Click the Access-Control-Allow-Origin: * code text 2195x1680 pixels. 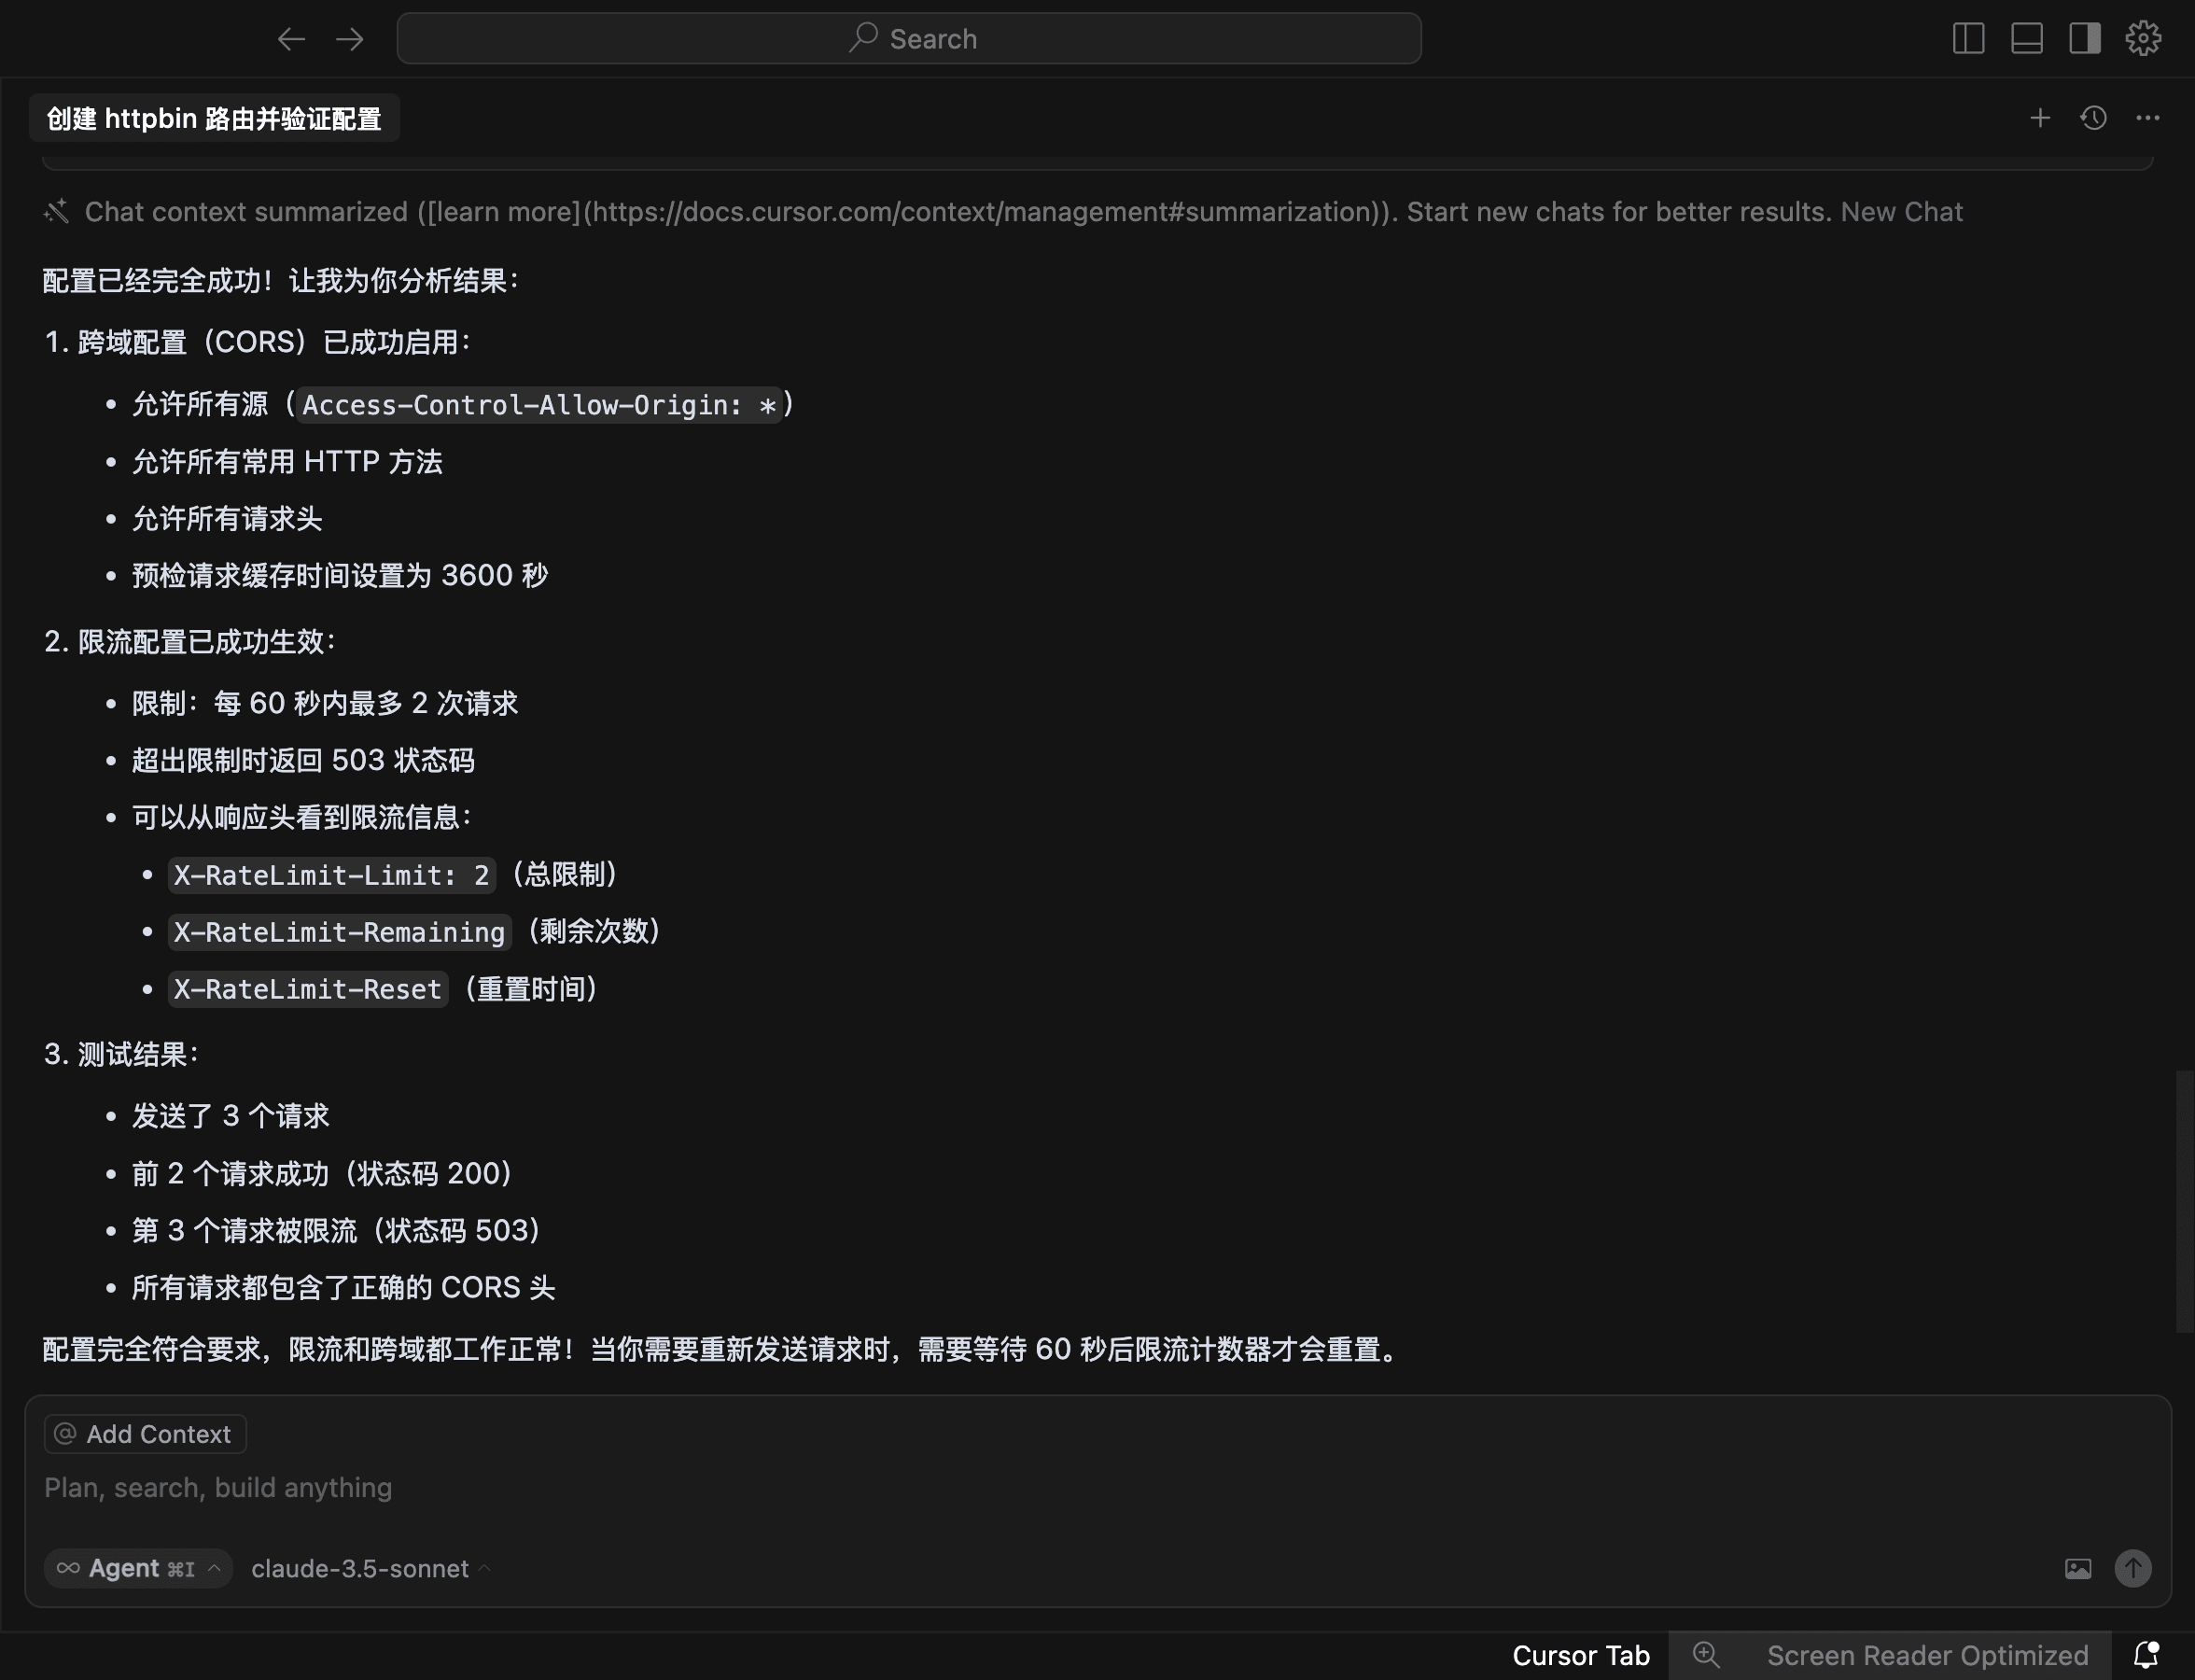(539, 405)
